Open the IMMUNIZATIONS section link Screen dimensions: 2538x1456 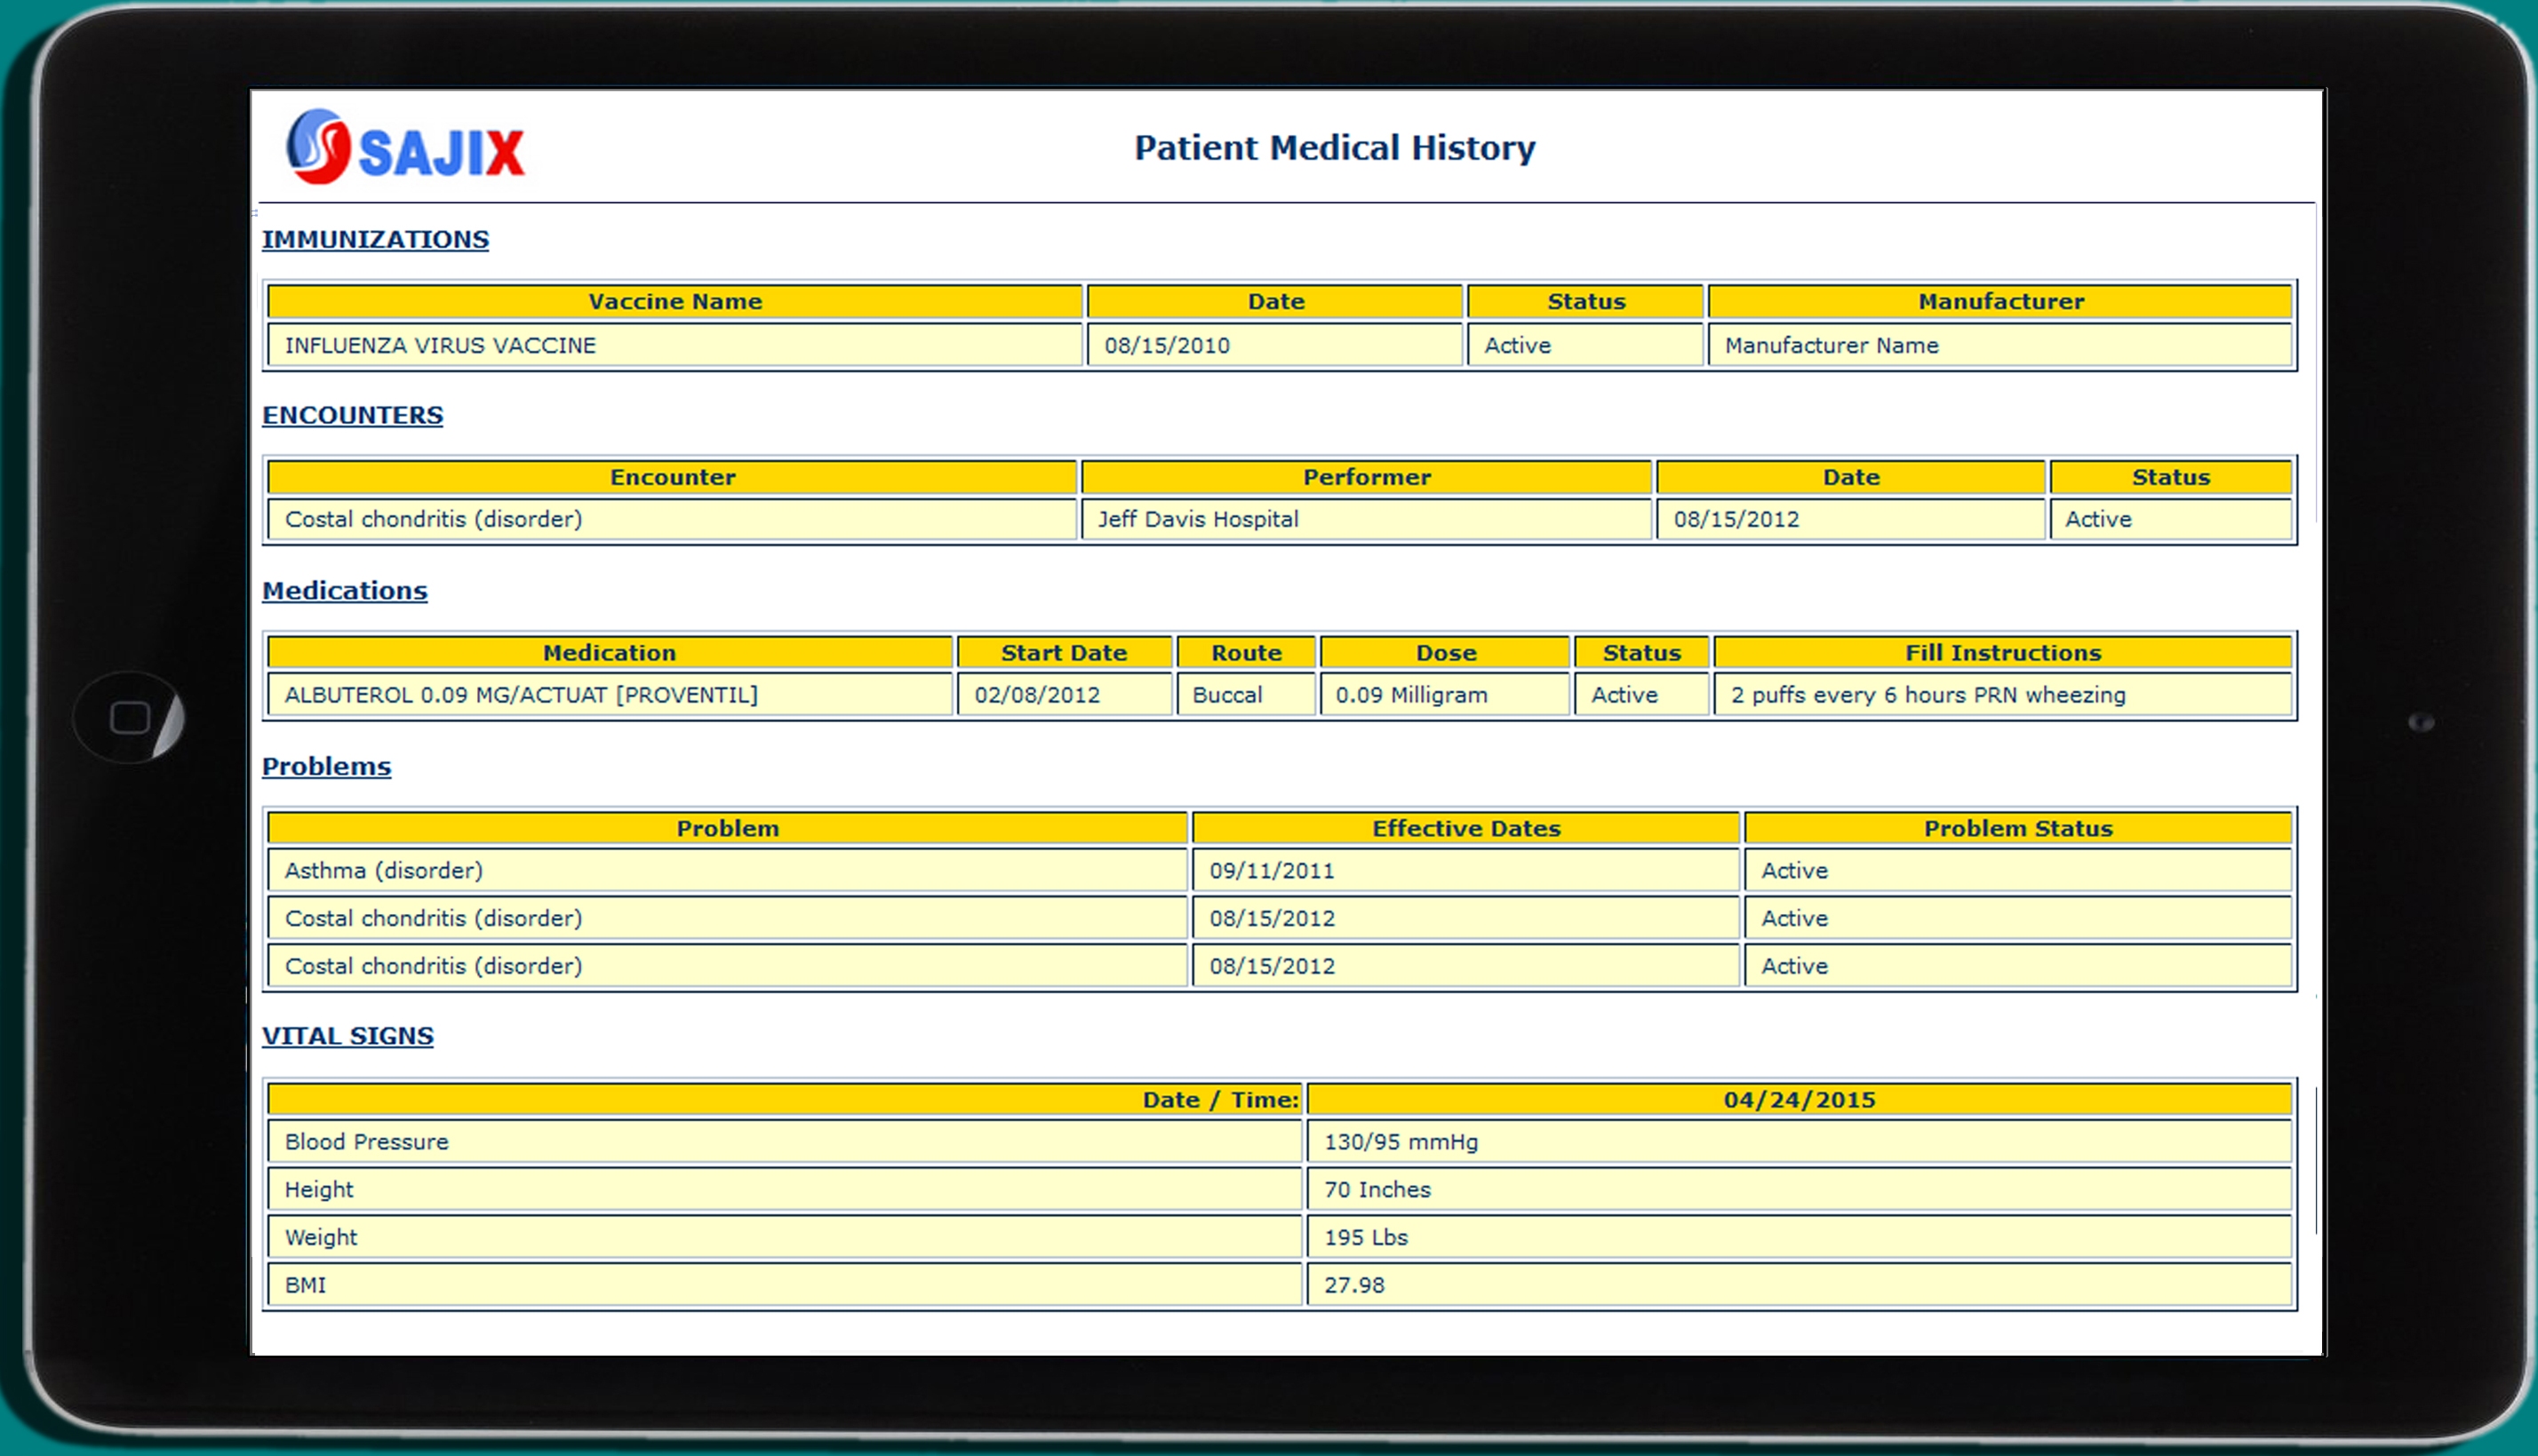tap(375, 240)
